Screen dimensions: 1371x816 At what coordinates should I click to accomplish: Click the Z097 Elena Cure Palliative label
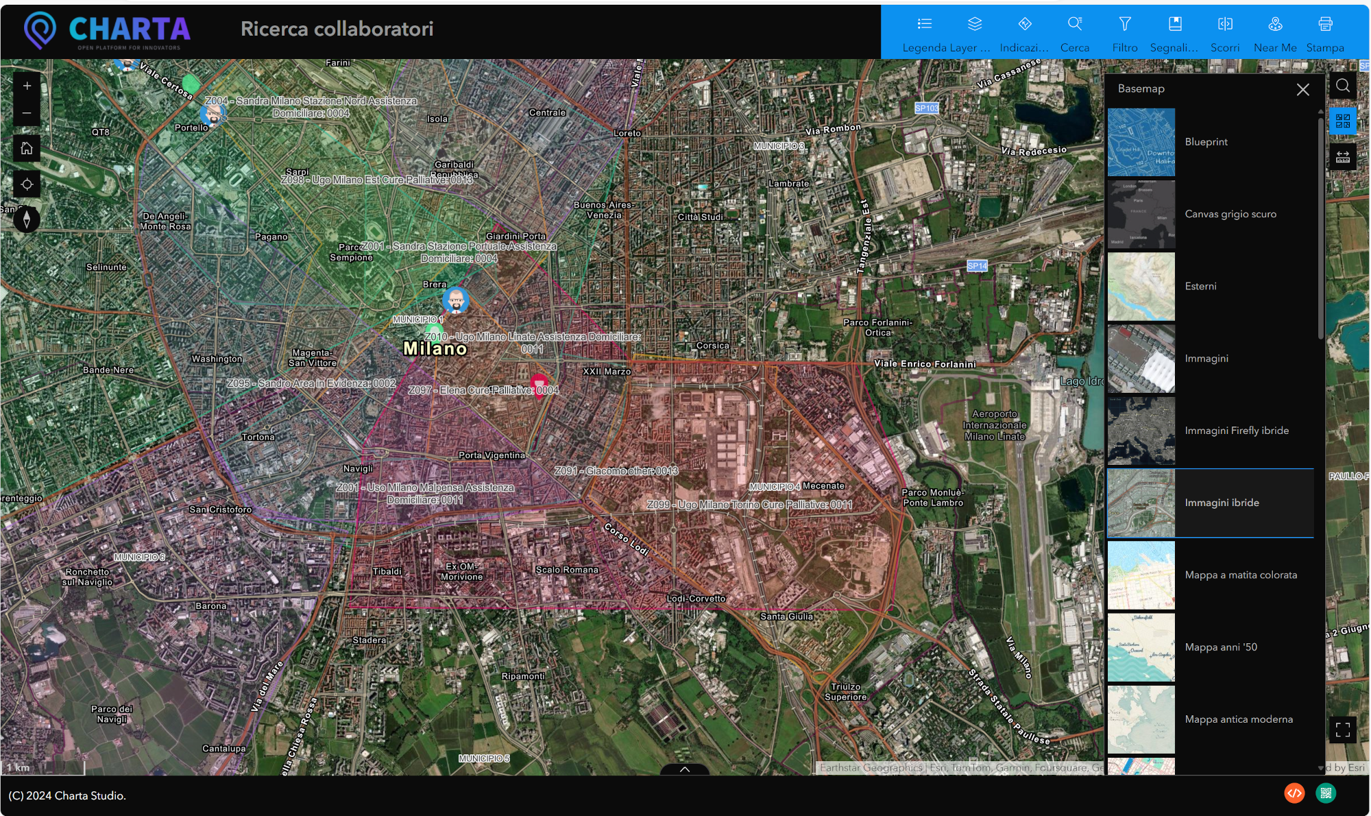pyautogui.click(x=483, y=390)
